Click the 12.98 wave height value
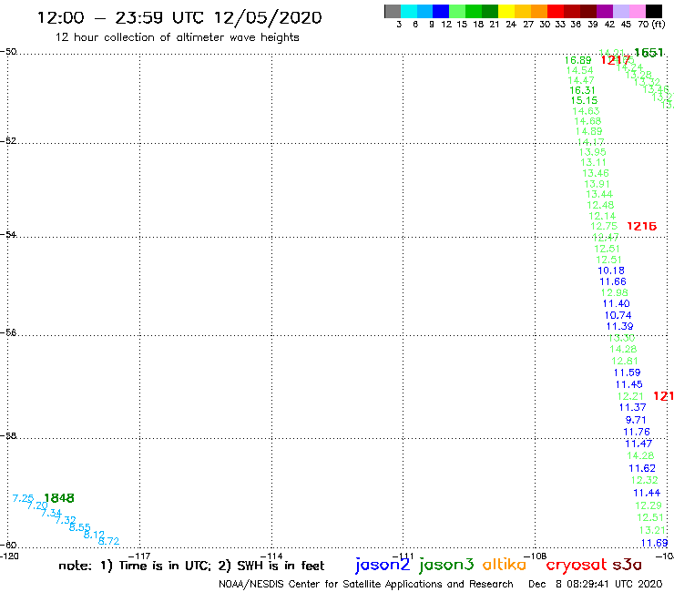The image size is (674, 592). tap(615, 292)
